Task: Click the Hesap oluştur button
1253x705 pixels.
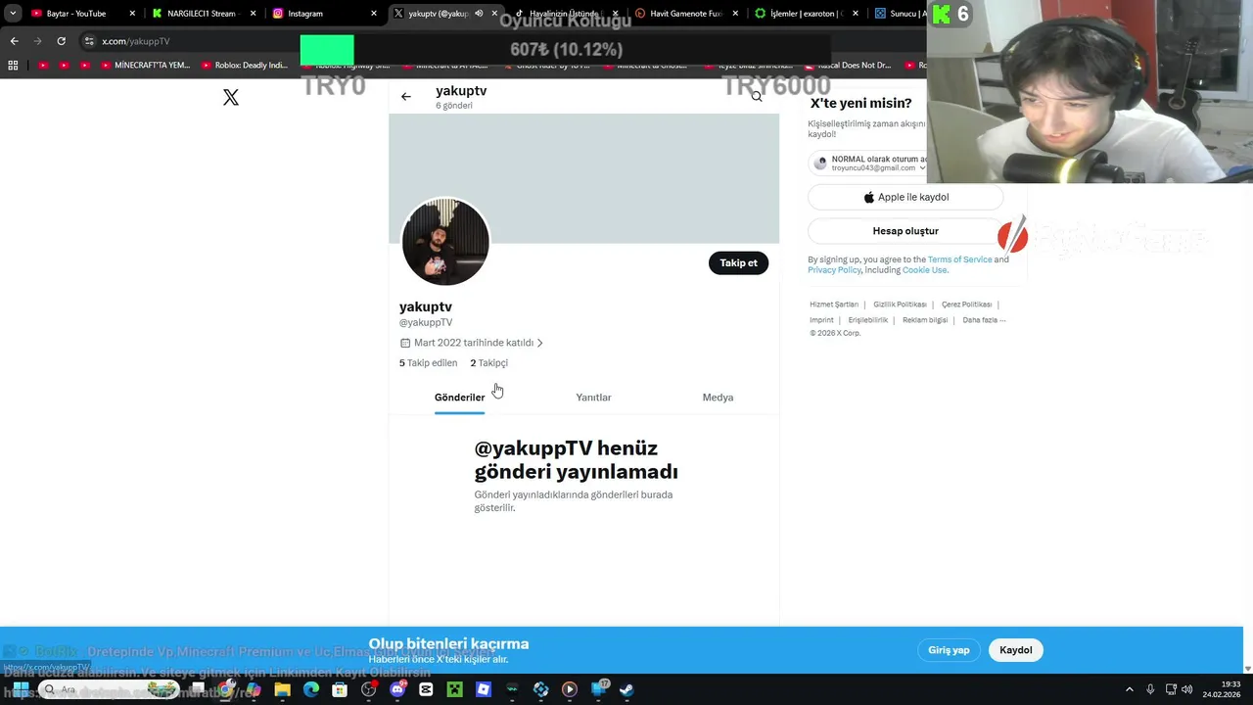Action: pos(905,231)
